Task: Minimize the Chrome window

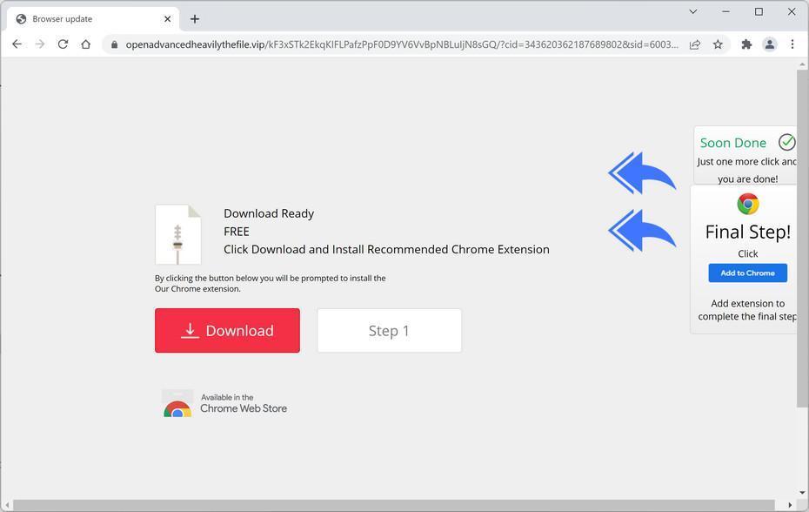Action: (725, 11)
